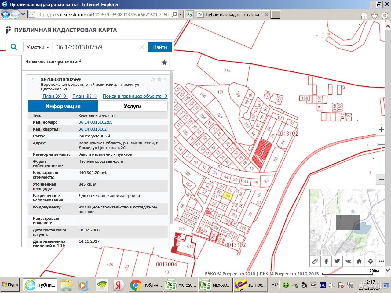Click the address bar URL field

click(102, 14)
